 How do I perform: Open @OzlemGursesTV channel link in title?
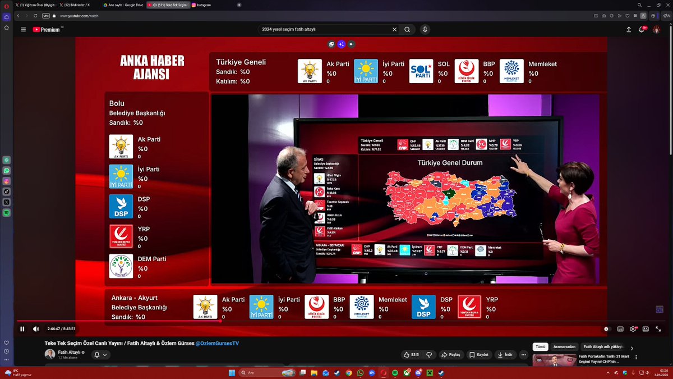(x=217, y=343)
